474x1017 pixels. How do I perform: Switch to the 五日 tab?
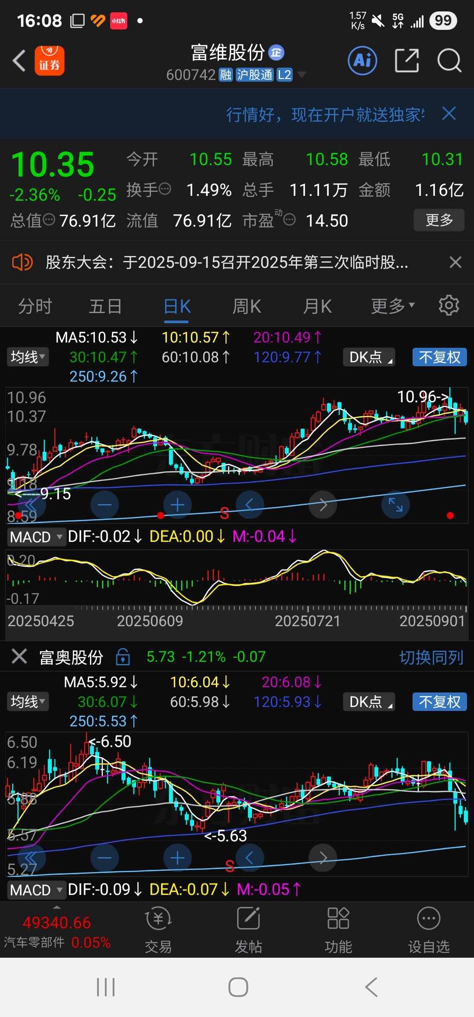105,306
